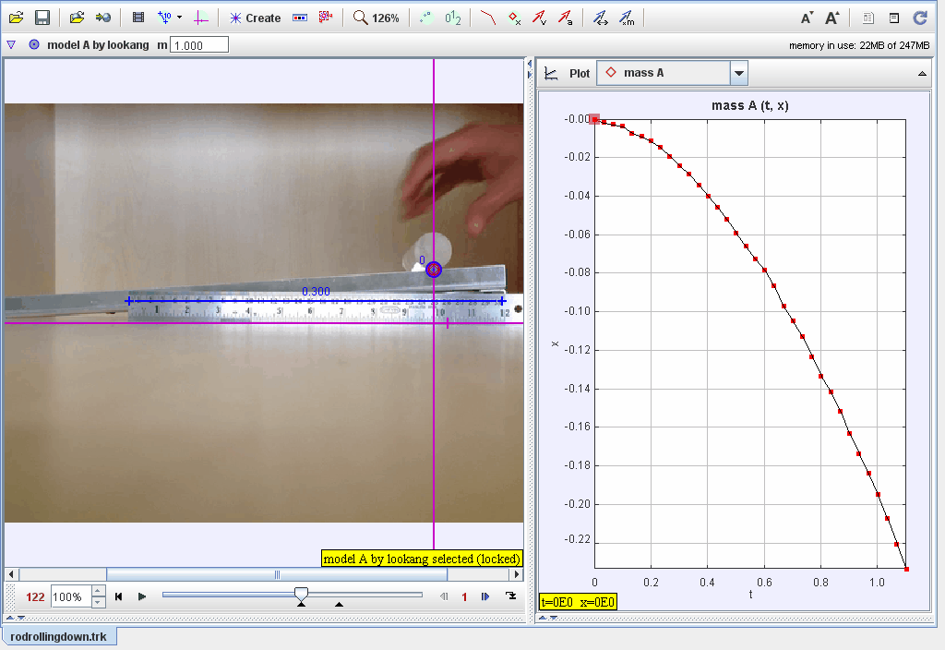
Task: Click the pane divider right arrow
Action: coord(530,76)
